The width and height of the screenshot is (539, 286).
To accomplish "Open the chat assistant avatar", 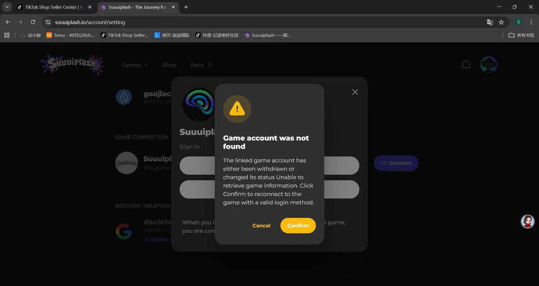I will pos(528,221).
